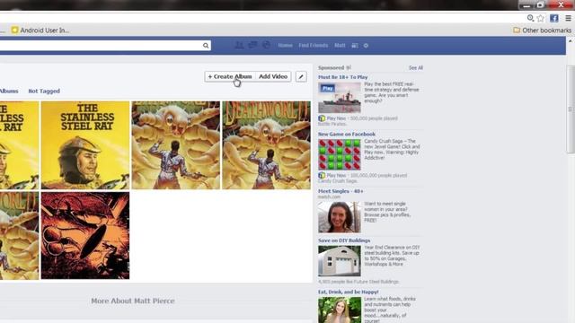
Task: Click Chrome's zoom magnifier icon
Action: coord(530,18)
